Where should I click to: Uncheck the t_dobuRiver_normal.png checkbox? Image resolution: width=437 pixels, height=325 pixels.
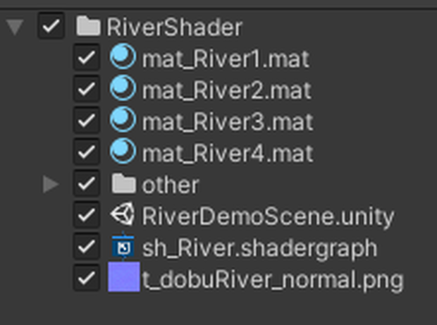click(87, 278)
